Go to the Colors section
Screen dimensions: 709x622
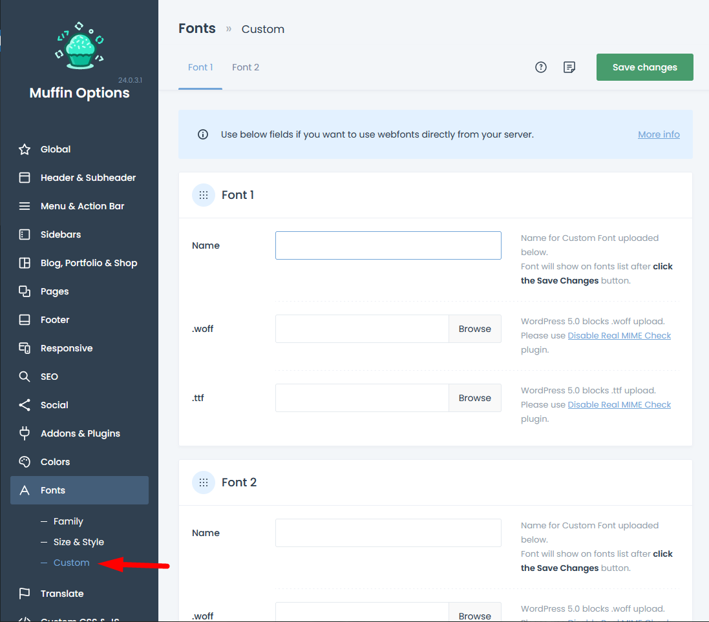79,462
